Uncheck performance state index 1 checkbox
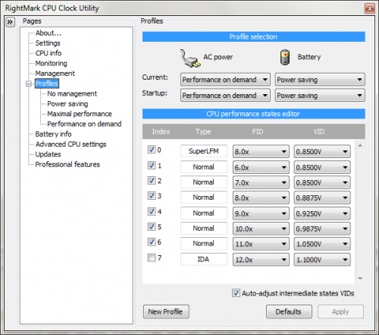379x335 pixels. click(152, 166)
